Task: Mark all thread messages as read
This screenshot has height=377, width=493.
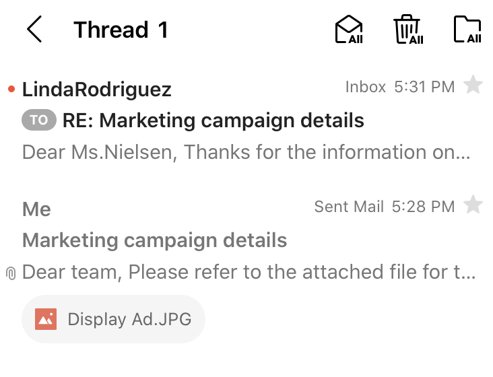Action: [x=349, y=30]
